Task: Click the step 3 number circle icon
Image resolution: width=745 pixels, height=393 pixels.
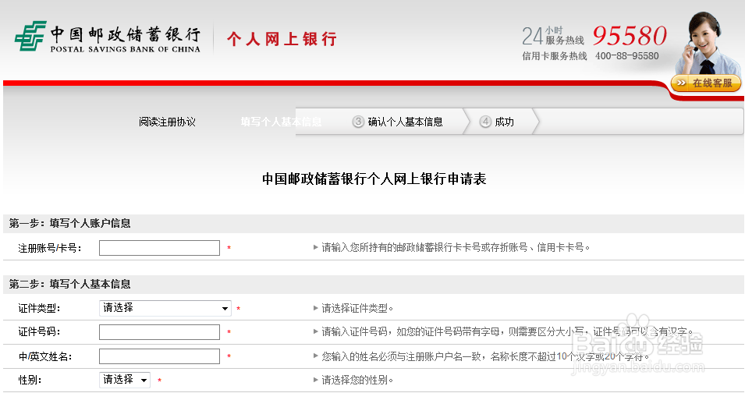Action: [x=358, y=122]
